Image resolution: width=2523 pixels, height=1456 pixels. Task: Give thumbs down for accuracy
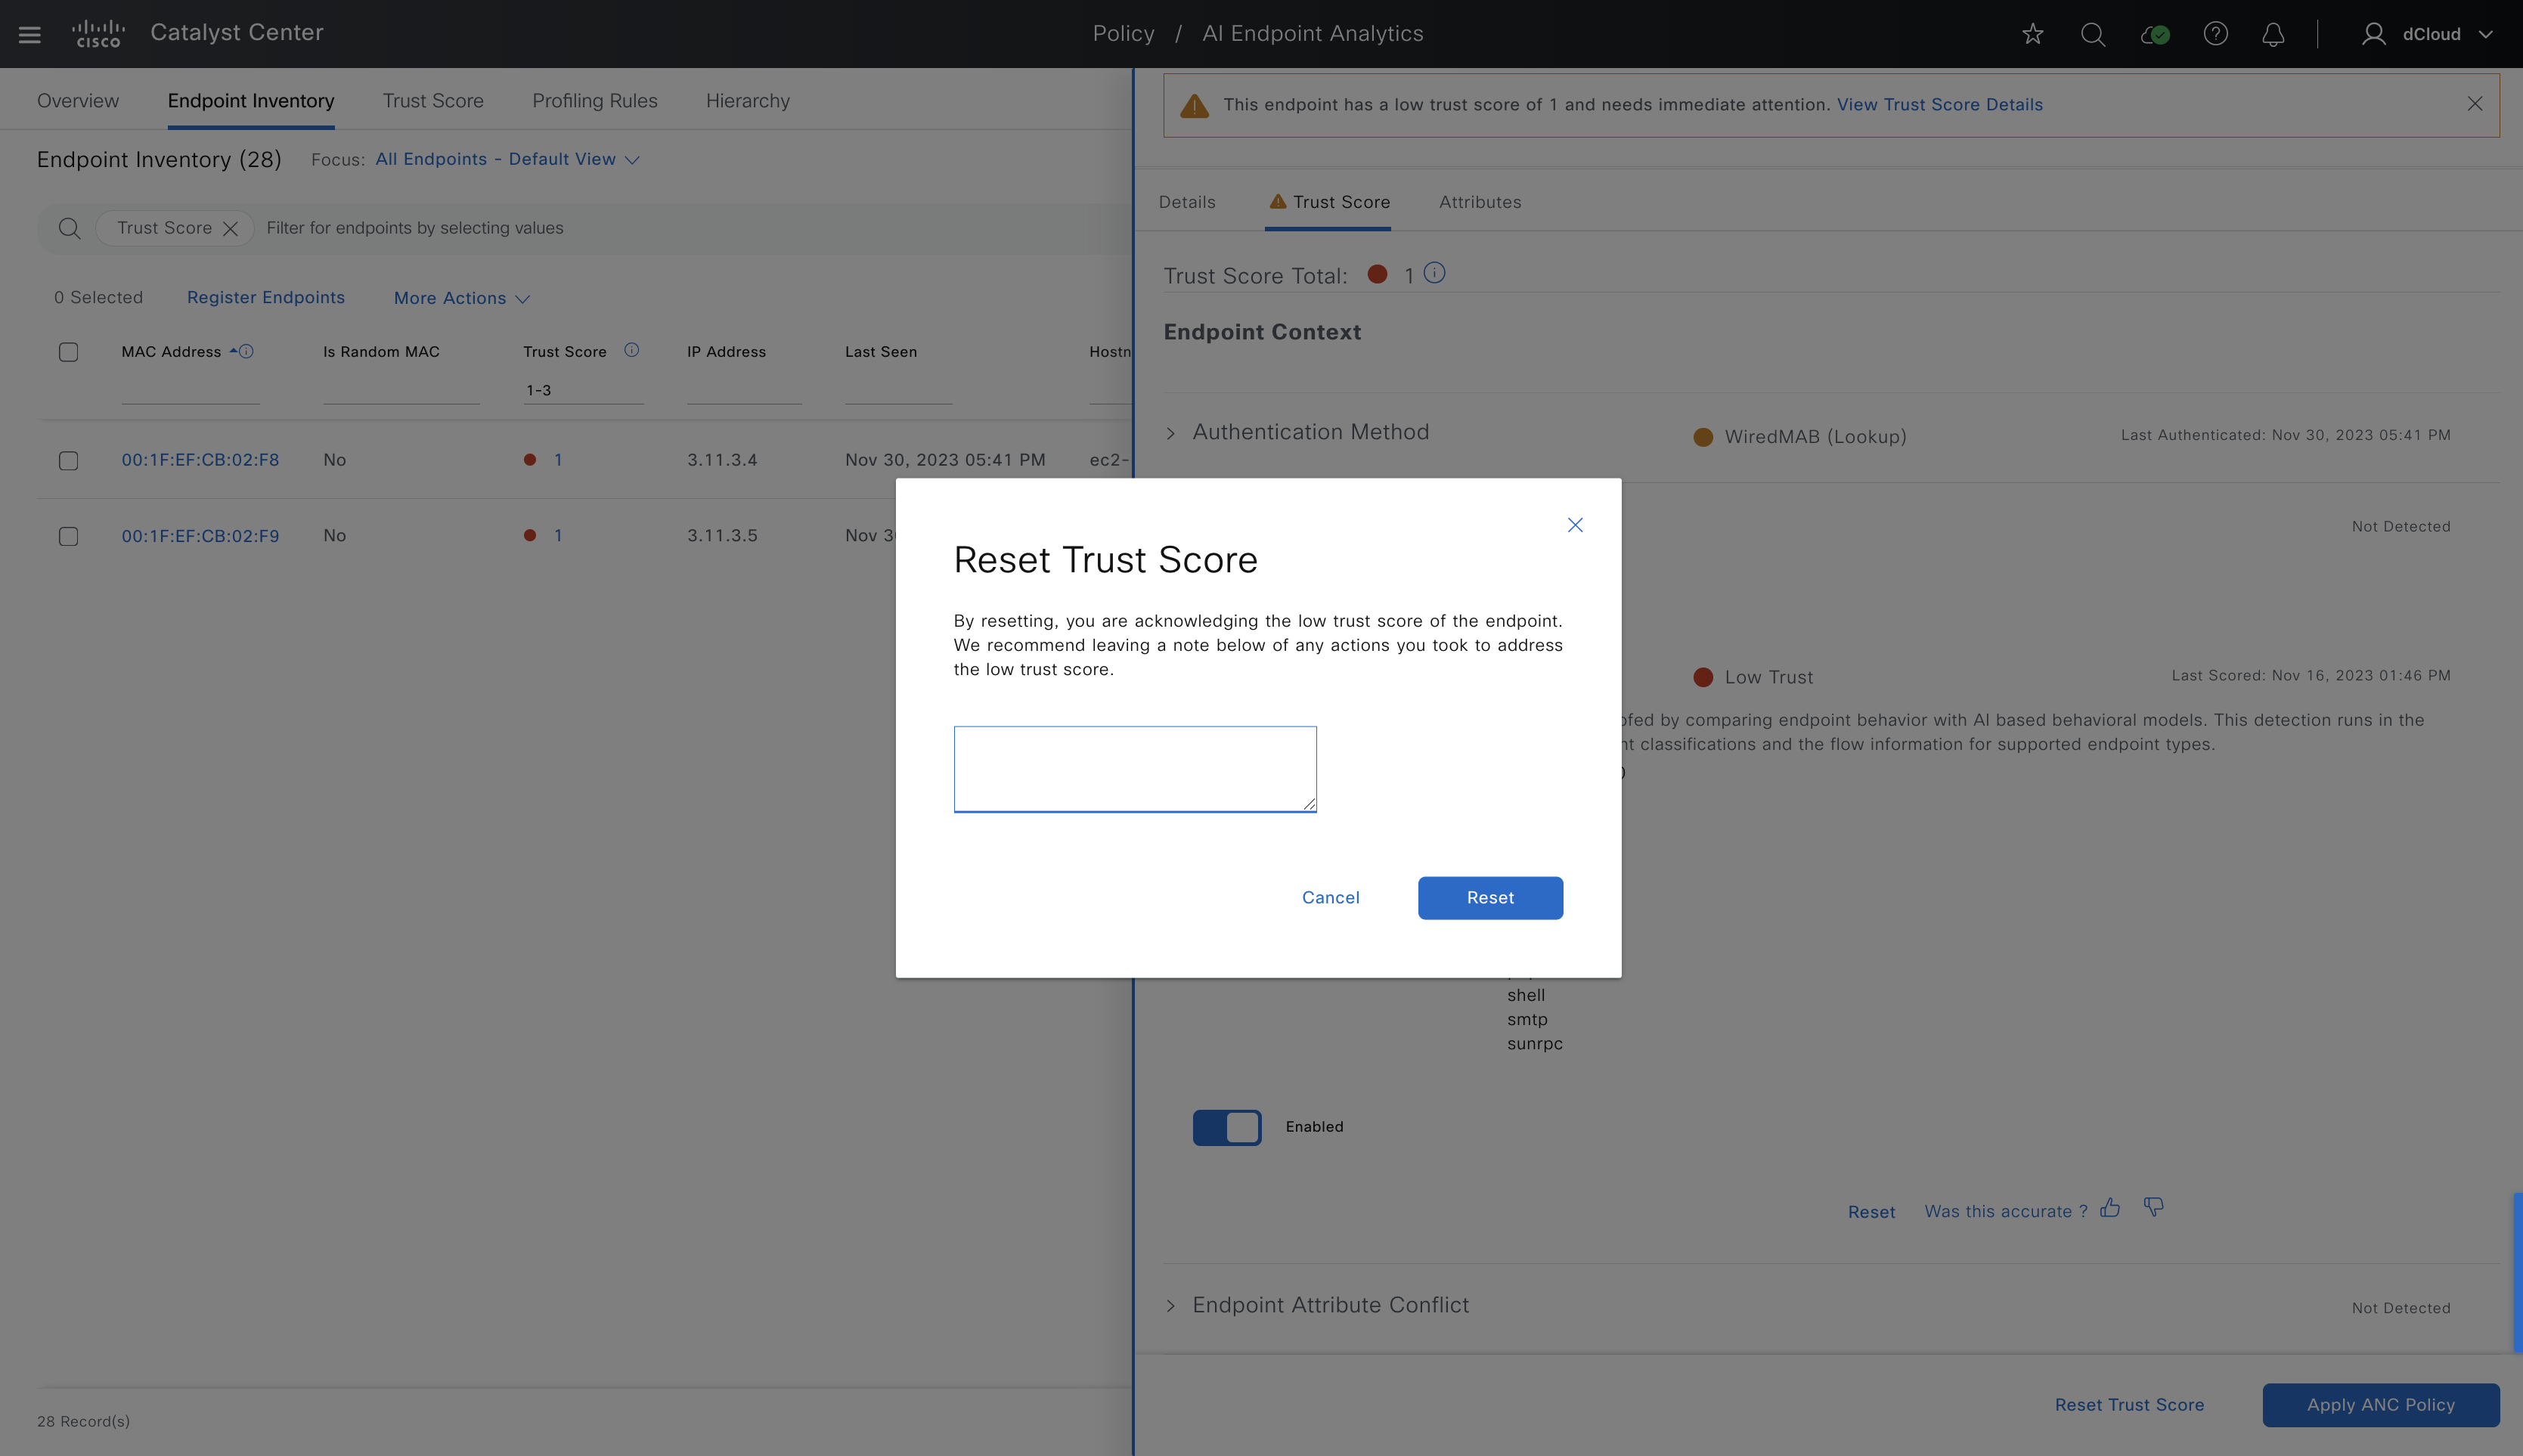pos(2154,1208)
